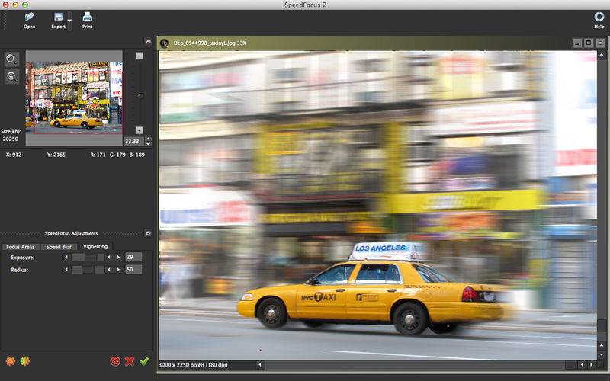
Task: Click the Radius value field showing 50
Action: [x=133, y=270]
